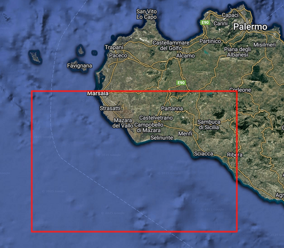The width and height of the screenshot is (284, 248).
Task: Click the Trapani city label
Action: pyautogui.click(x=114, y=47)
